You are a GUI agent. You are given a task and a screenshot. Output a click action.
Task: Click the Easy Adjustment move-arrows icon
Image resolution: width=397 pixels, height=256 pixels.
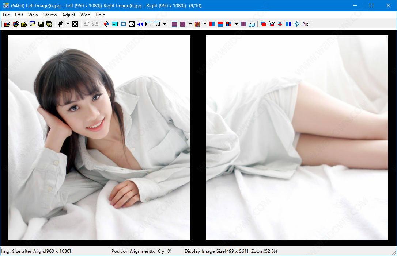click(75, 24)
